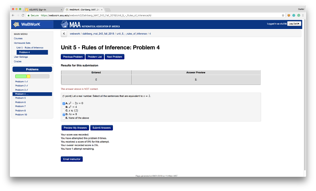Select the WeBWorK Dahlberg_MAT tab

[x=84, y=10]
